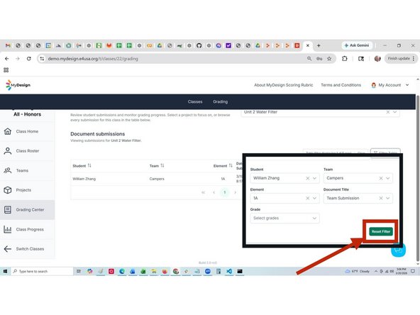Open the password key icon in address bar
The width and height of the screenshot is (420, 315).
319,59
